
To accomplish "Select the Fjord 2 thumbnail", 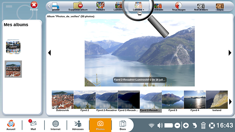I will pos(85,99).
